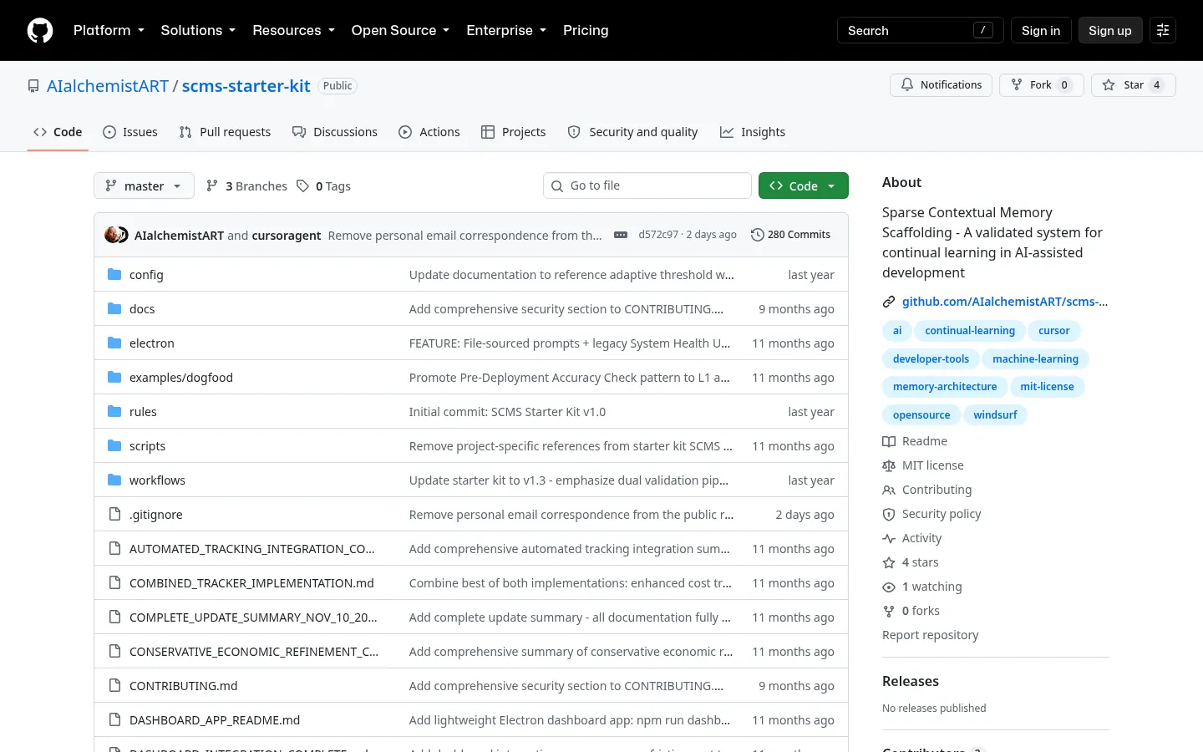The image size is (1203, 752).
Task: Switch to the Pull requests tab
Action: click(225, 132)
